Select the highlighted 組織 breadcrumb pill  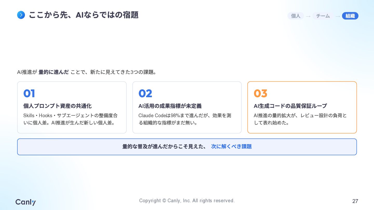point(350,16)
